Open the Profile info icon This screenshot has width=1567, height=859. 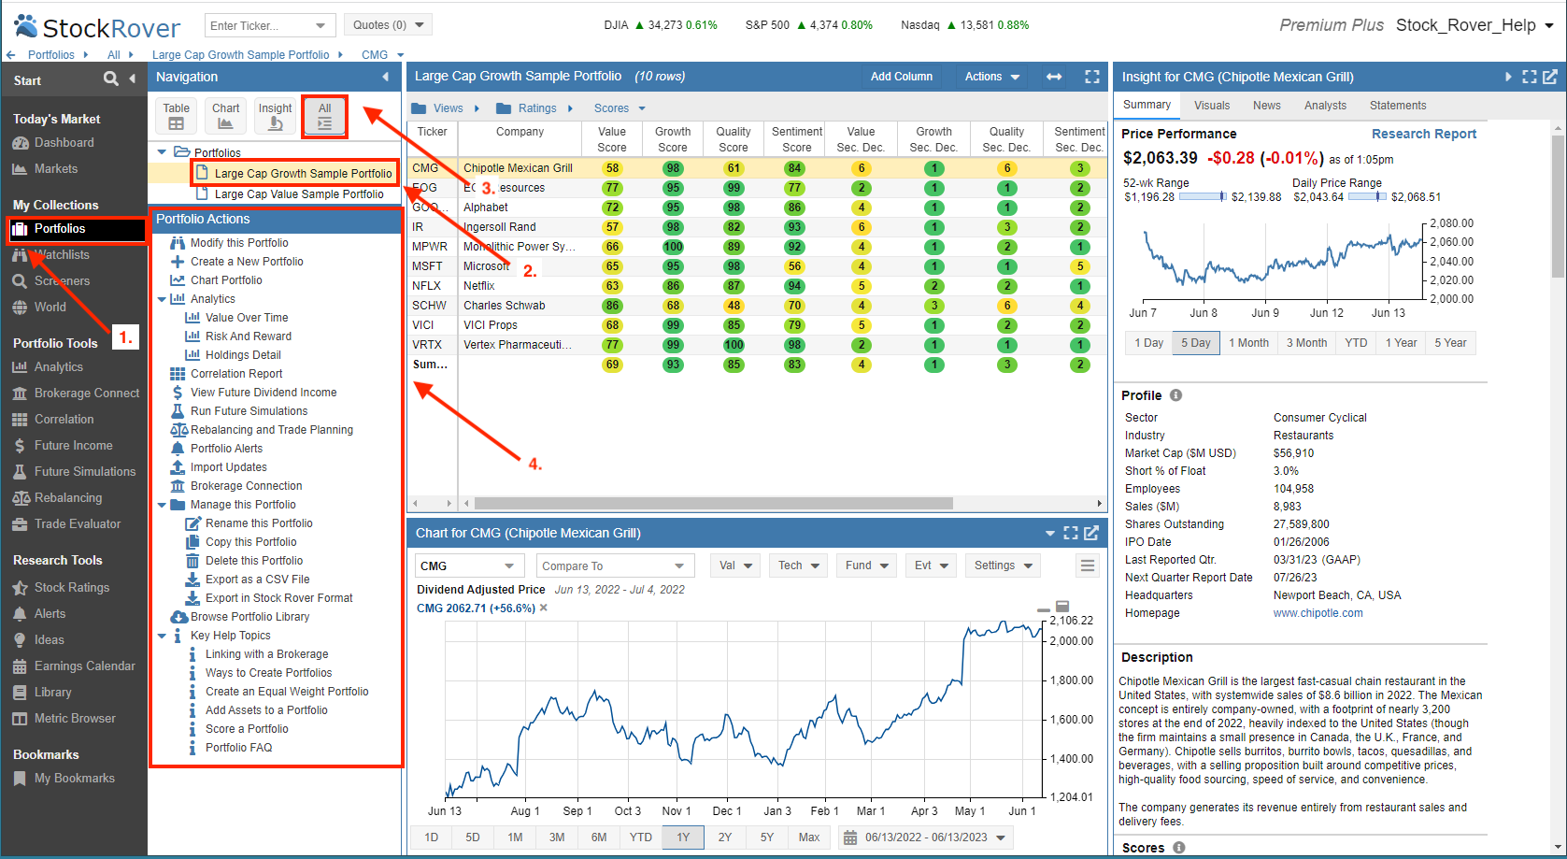[x=1175, y=395]
